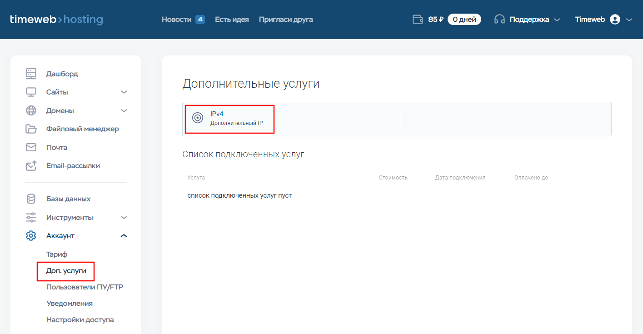Click the sliders icon for Инструменты

(31, 218)
